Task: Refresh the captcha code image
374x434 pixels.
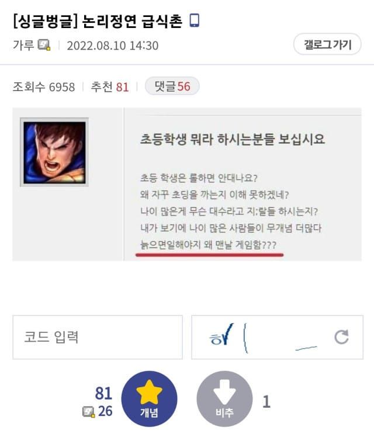Action: 341,337
